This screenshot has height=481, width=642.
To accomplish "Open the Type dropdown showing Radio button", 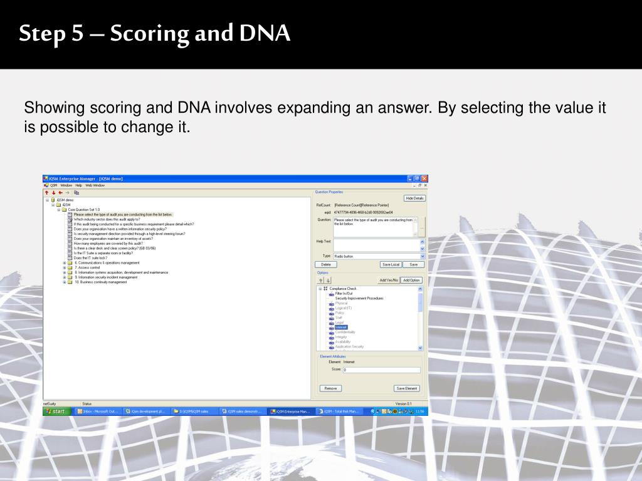I will pyautogui.click(x=423, y=256).
